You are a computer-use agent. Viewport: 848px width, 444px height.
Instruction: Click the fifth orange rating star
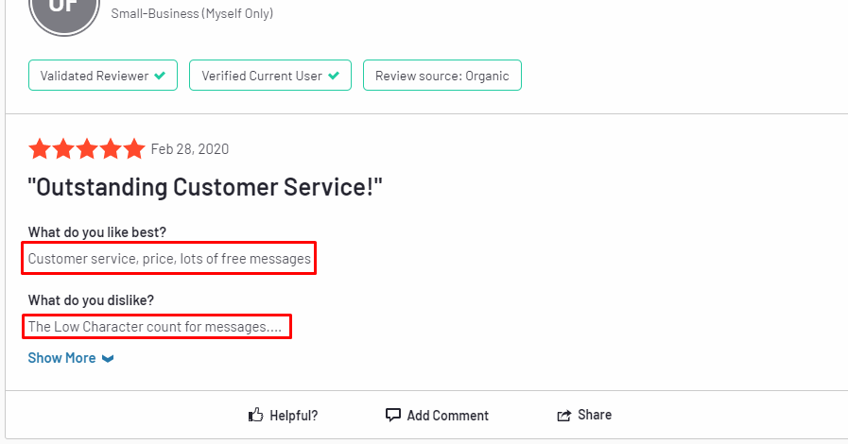tap(133, 148)
